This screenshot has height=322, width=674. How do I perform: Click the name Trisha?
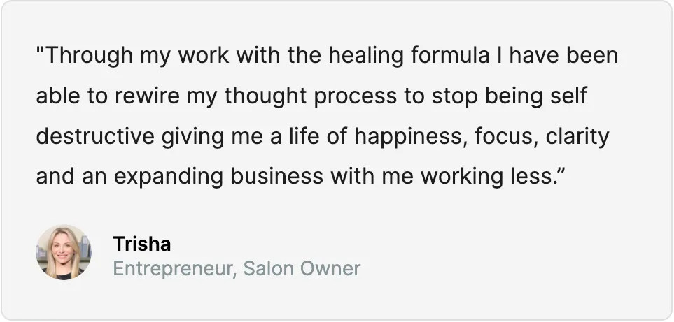click(x=142, y=244)
